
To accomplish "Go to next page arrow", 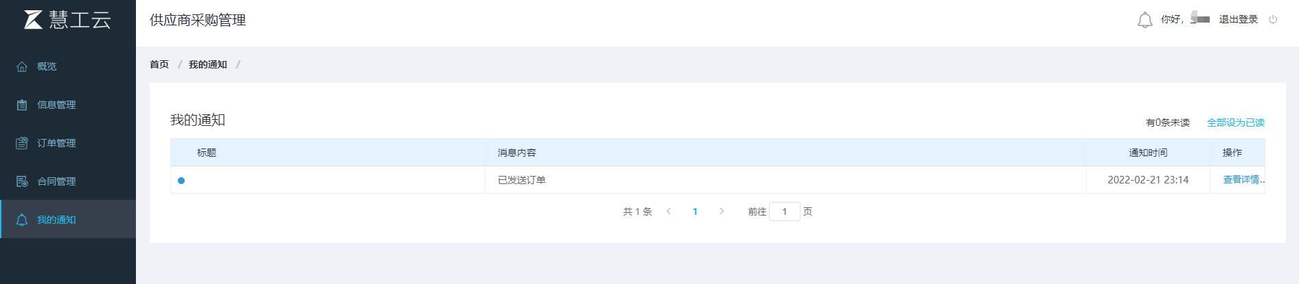I will coord(722,211).
